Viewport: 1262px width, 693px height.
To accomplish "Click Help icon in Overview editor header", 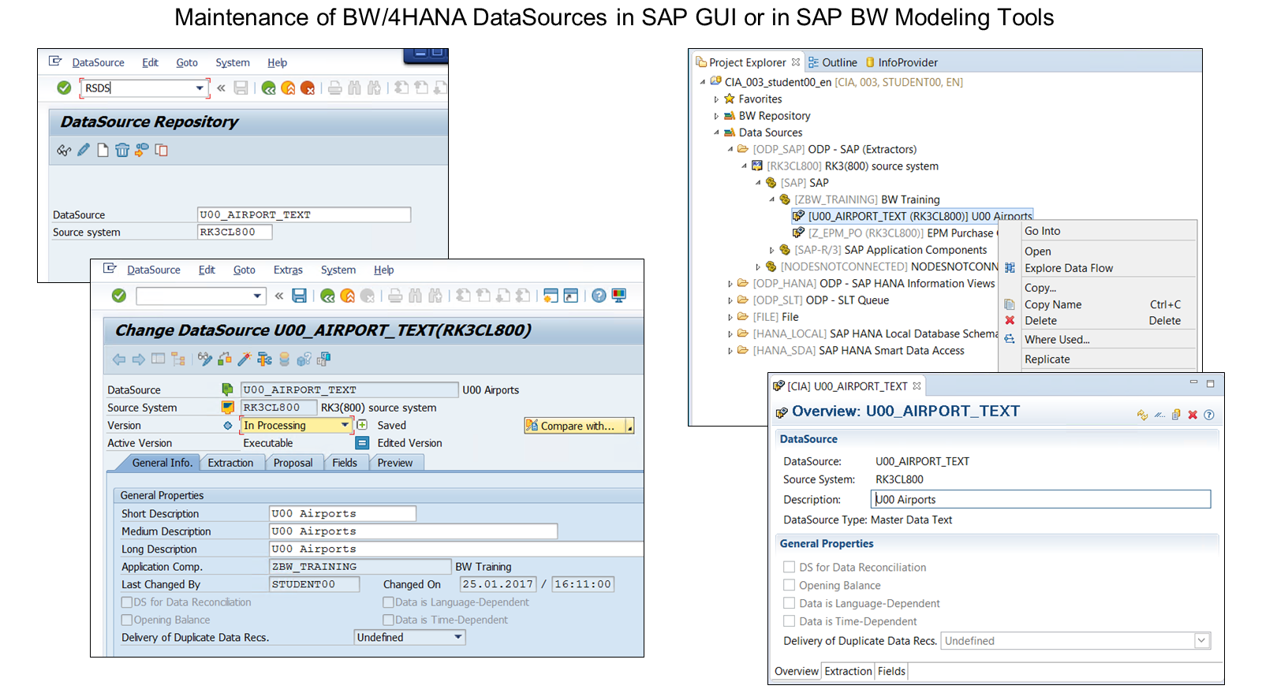I will point(1209,415).
